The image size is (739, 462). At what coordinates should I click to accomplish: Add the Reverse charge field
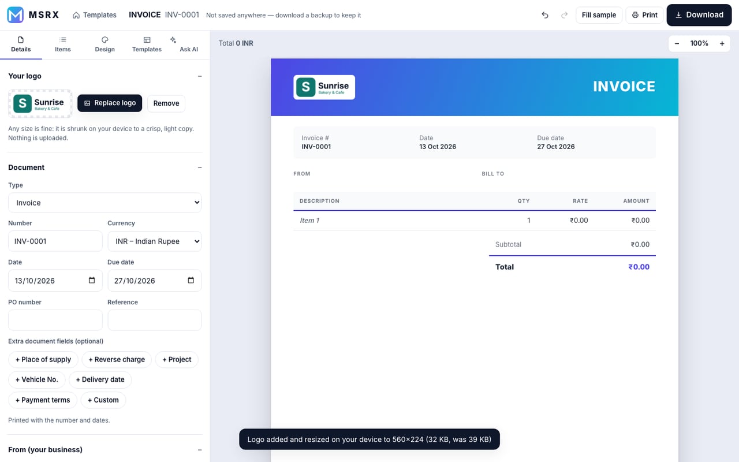117,359
